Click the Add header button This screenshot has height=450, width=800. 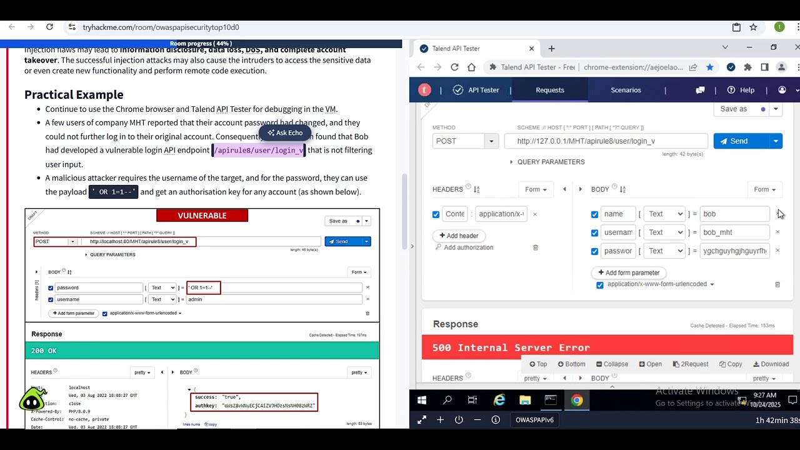459,236
